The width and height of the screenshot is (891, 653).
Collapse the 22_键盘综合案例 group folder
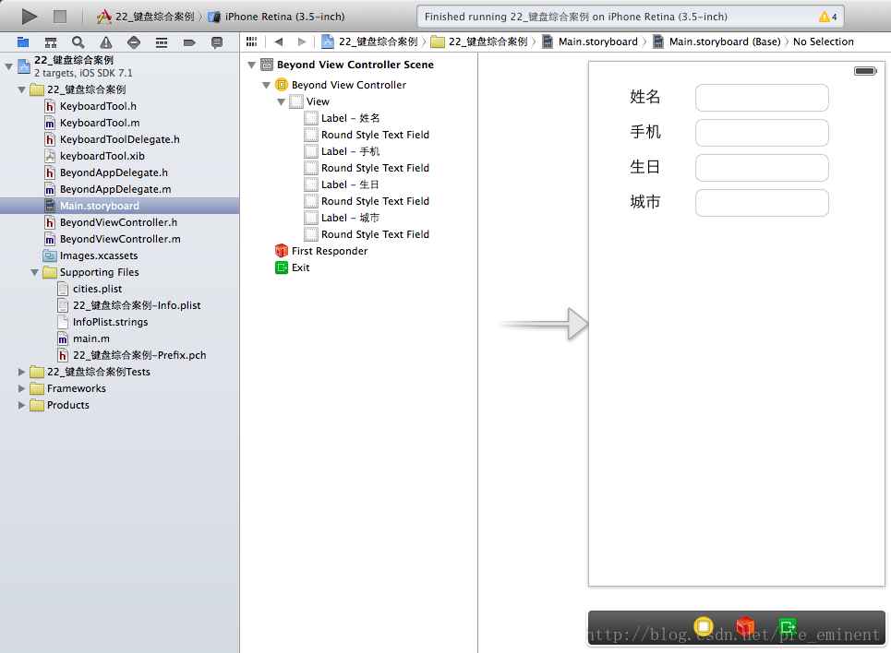21,89
